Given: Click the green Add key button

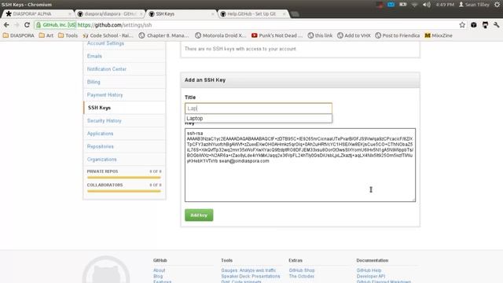Looking at the screenshot, I should (199, 215).
